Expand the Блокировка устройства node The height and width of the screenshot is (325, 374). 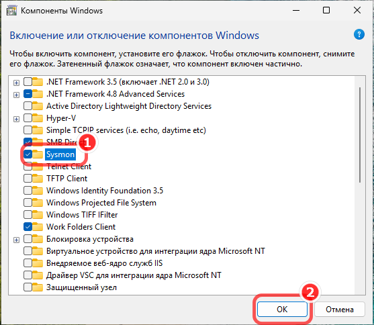[x=16, y=240]
